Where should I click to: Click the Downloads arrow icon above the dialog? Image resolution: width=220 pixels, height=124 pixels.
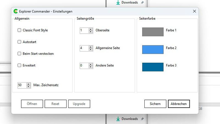[x=118, y=2]
